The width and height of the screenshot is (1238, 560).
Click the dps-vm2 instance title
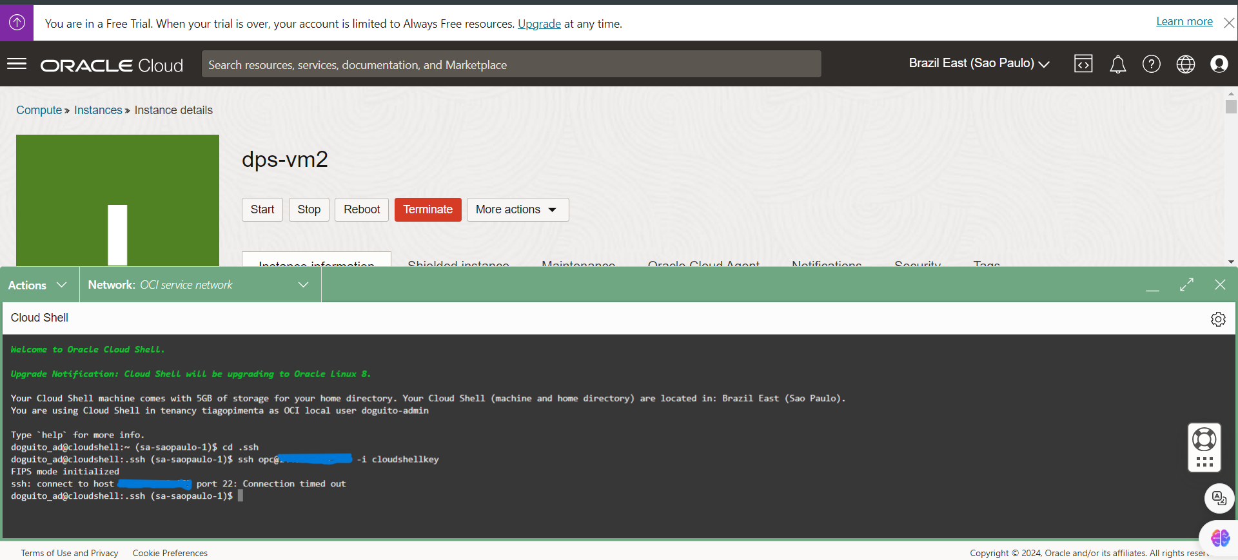pos(285,159)
